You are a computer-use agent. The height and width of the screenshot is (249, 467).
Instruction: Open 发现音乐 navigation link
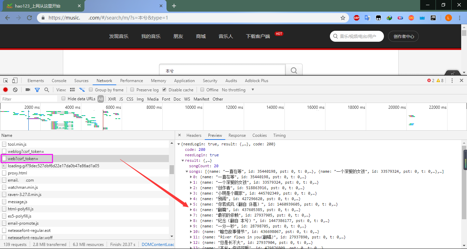tap(119, 36)
